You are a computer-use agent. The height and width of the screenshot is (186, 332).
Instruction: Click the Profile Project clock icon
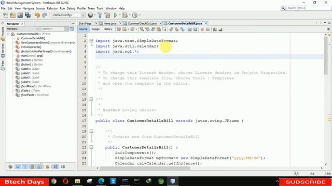(135, 15)
